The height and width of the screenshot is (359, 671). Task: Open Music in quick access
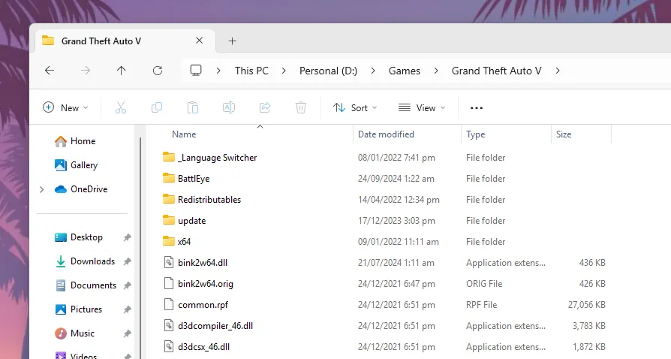pyautogui.click(x=74, y=333)
